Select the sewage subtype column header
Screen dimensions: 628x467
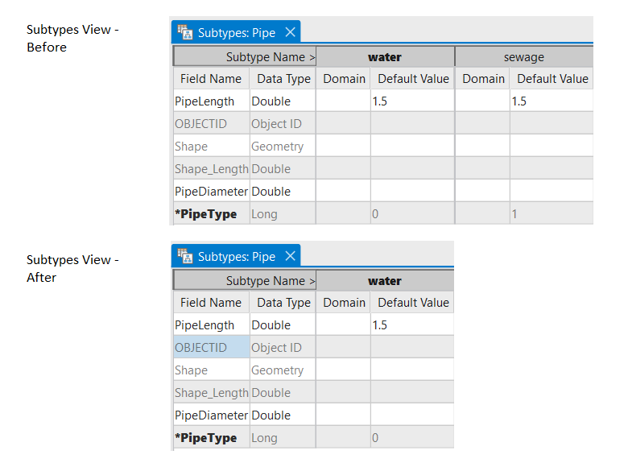coord(523,57)
